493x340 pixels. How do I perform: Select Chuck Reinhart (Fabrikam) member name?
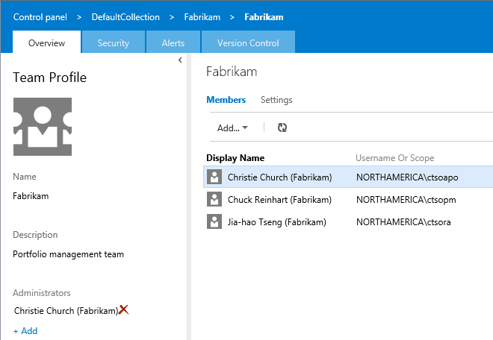(x=279, y=199)
